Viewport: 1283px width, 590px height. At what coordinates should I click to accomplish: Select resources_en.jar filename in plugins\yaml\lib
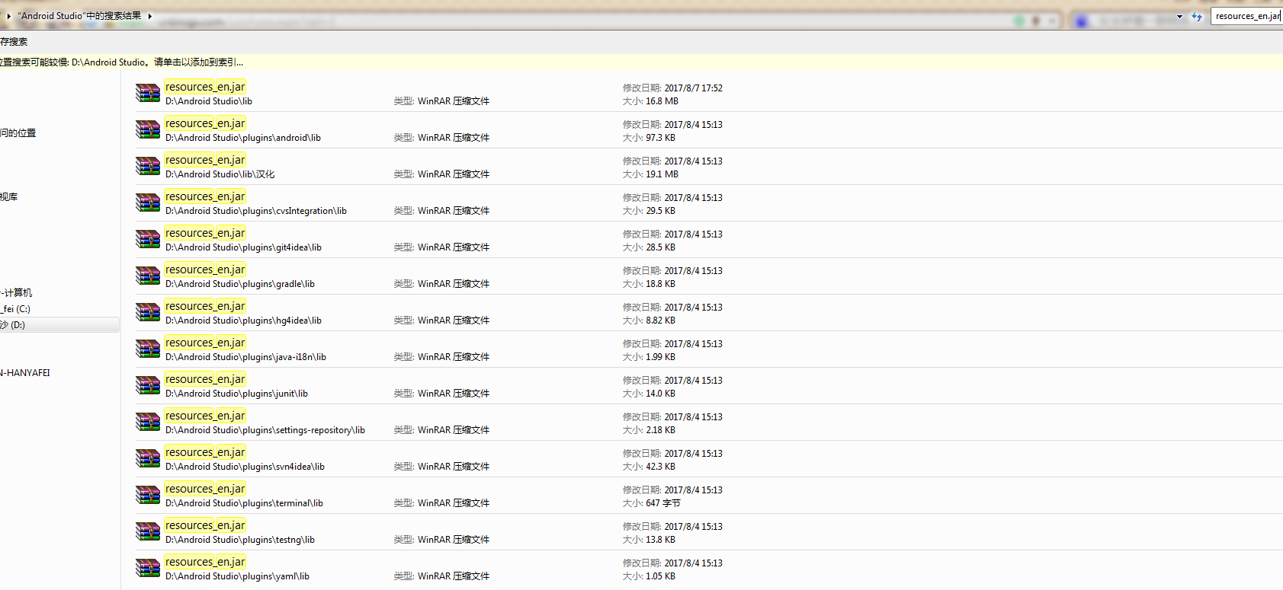205,562
